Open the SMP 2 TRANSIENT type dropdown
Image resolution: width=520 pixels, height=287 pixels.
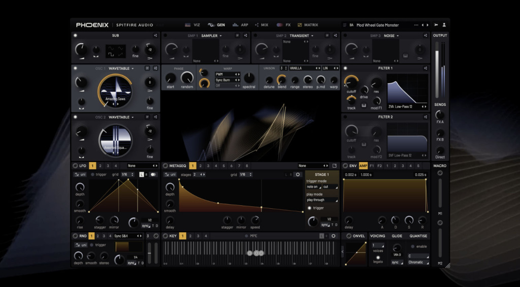click(302, 36)
